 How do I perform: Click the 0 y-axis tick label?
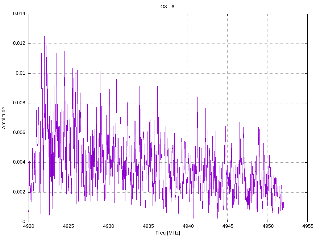coord(24,222)
